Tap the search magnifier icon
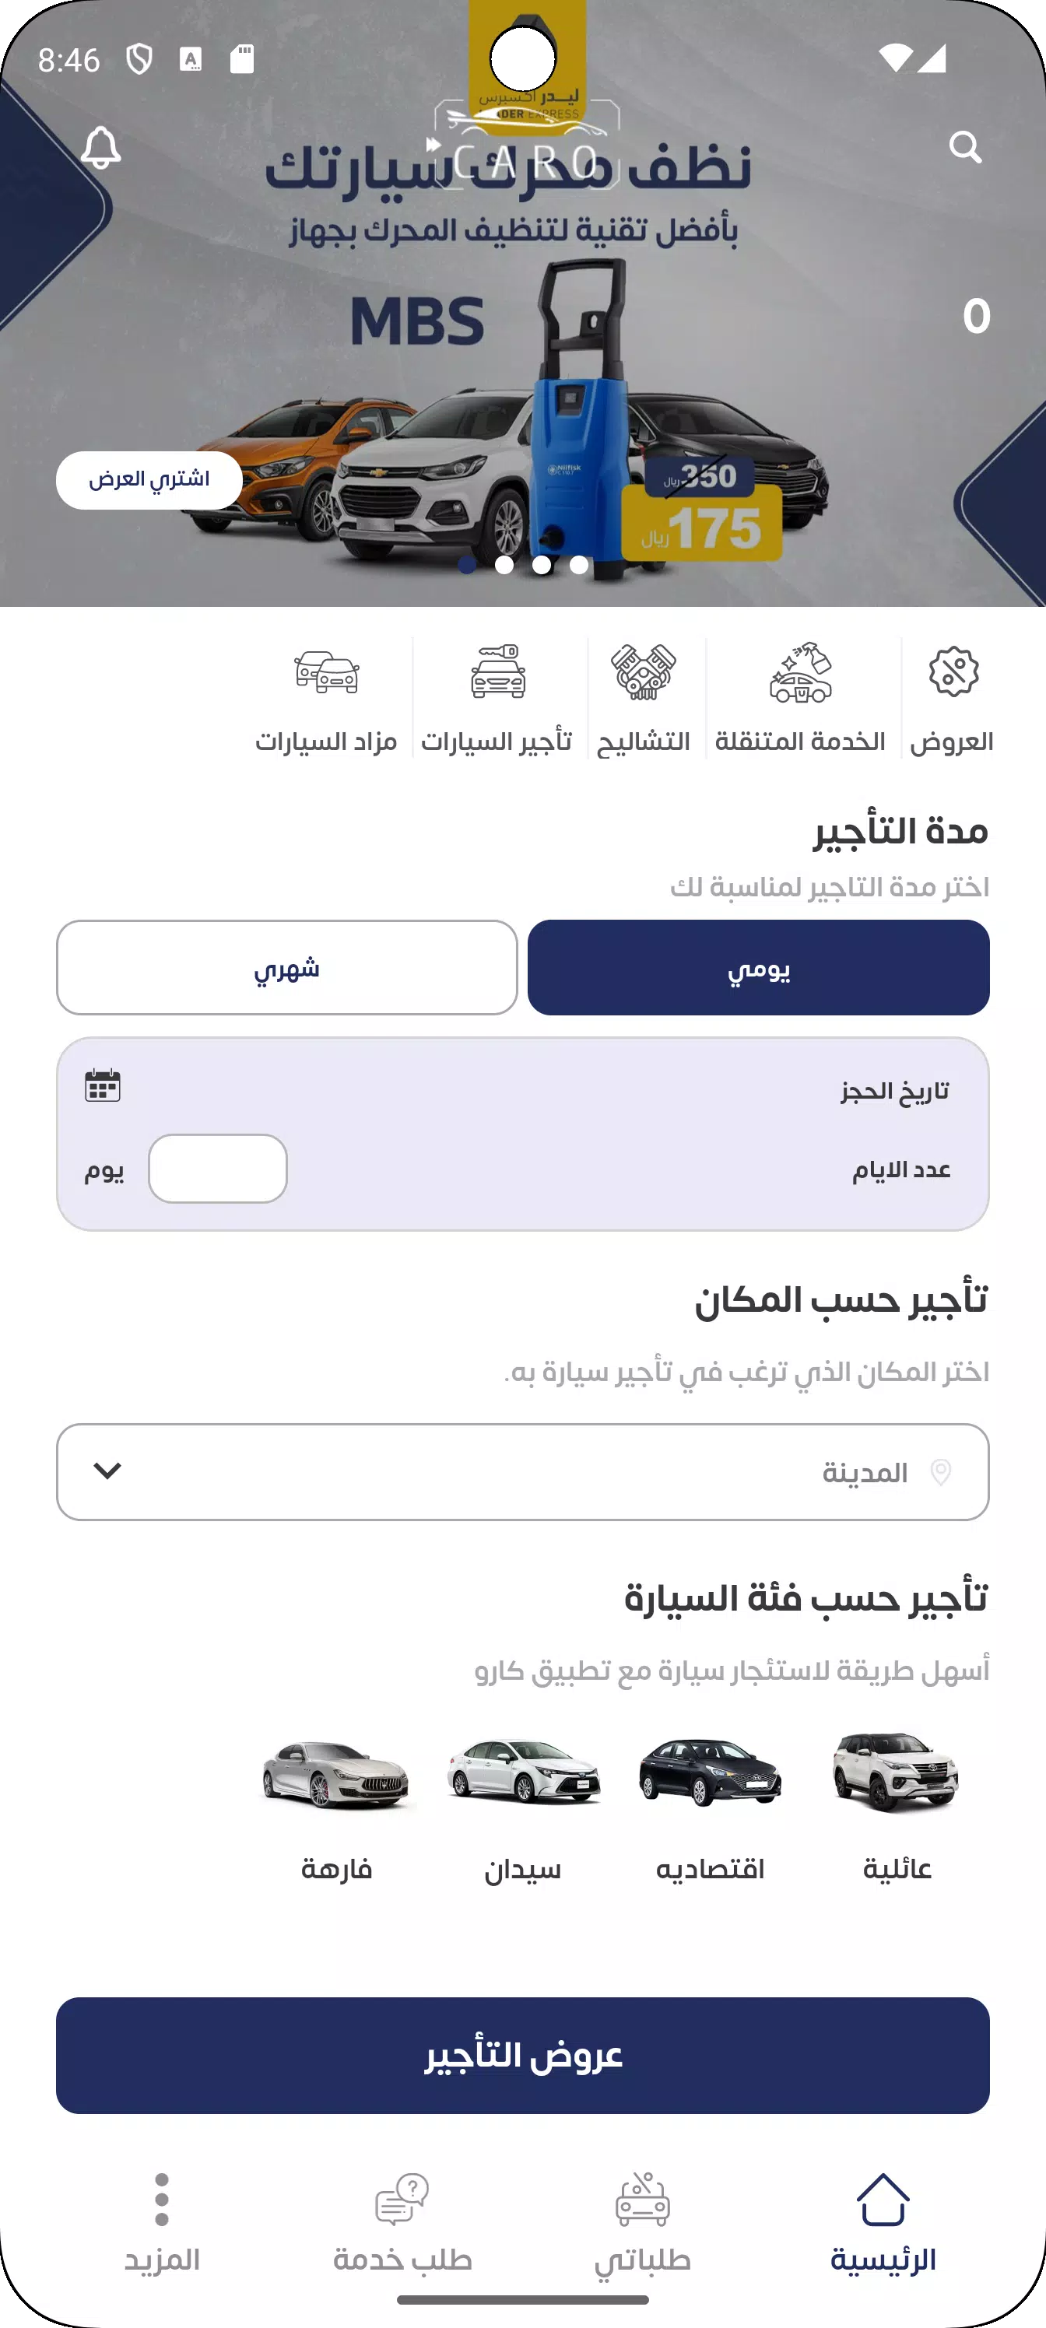Image resolution: width=1046 pixels, height=2328 pixels. pos(964,146)
